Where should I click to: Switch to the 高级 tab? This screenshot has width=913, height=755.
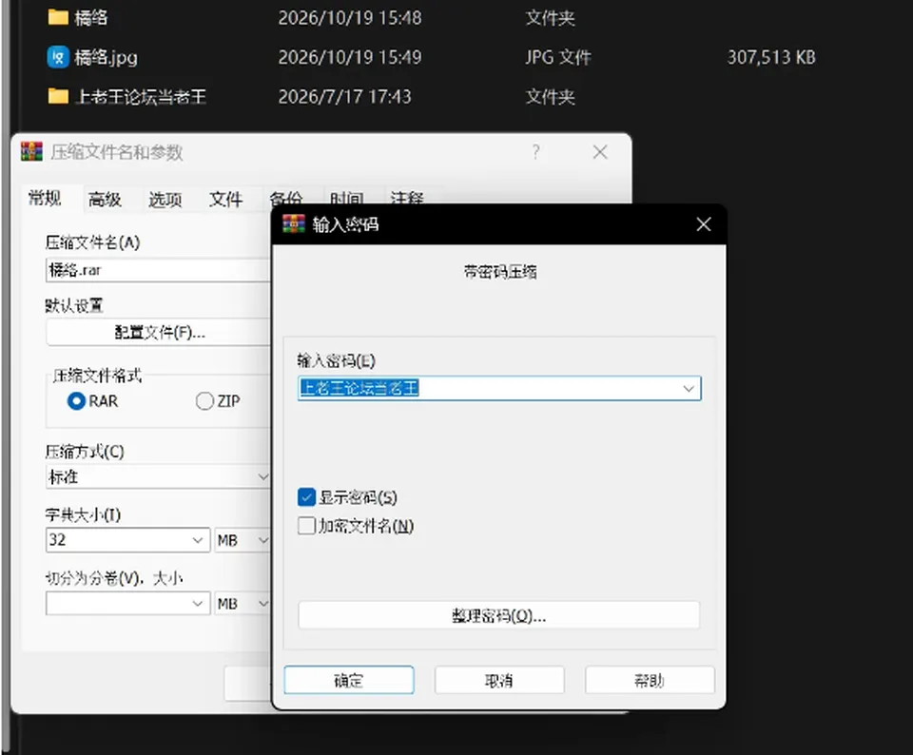pos(105,200)
